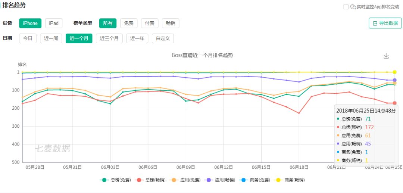This screenshot has width=403, height=193.
Task: Filter chart type to 畅销
Action: click(171, 23)
